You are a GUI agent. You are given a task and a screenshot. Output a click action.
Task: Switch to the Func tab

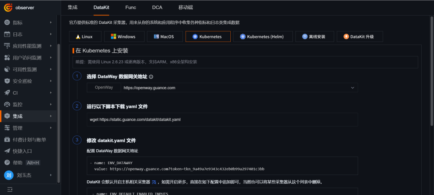click(131, 7)
